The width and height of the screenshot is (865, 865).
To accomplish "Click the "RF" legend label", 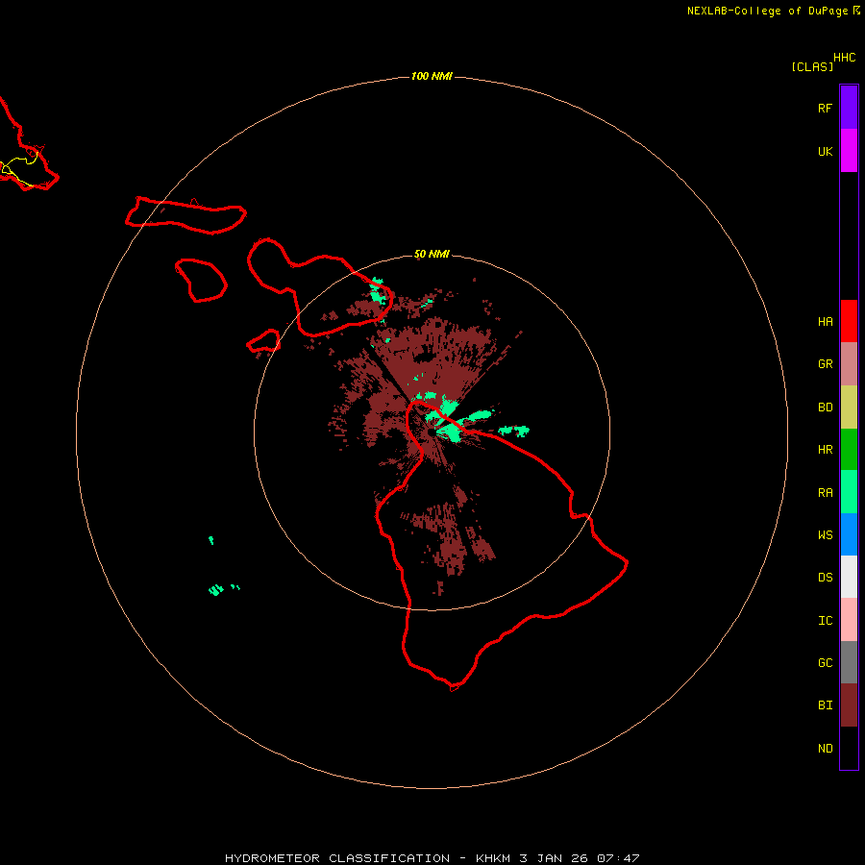I will coord(825,108).
